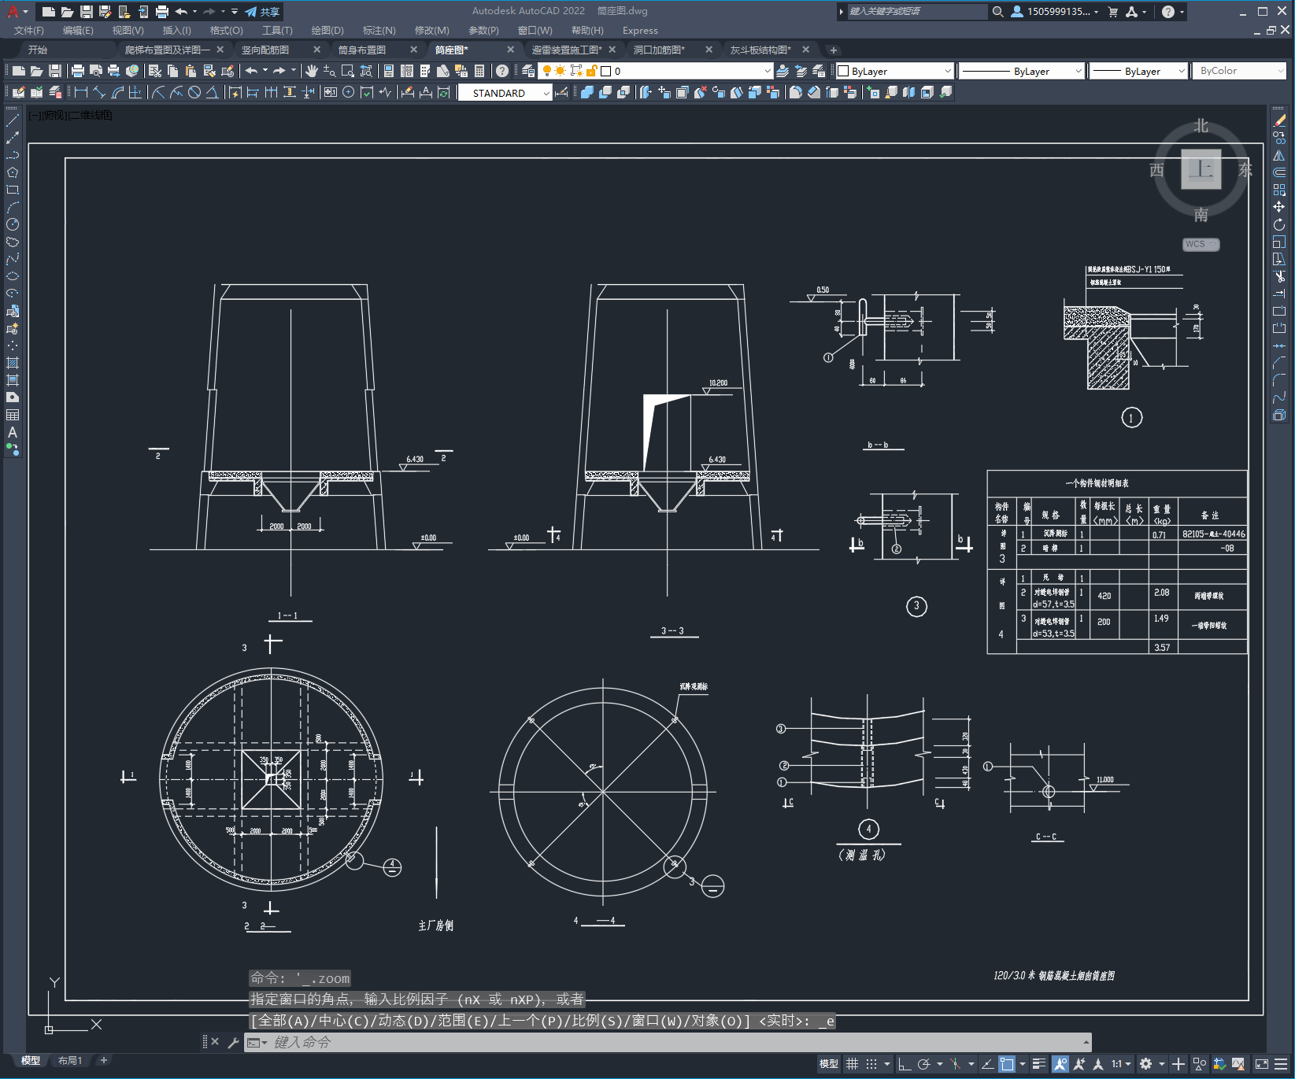
Task: Open the 绘图(D) menu
Action: coord(327,31)
